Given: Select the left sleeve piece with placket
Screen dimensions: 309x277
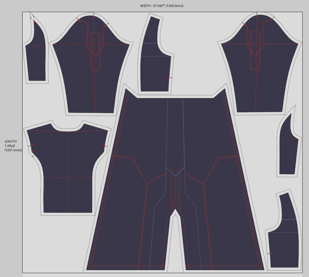Looking at the screenshot, I should point(91,64).
